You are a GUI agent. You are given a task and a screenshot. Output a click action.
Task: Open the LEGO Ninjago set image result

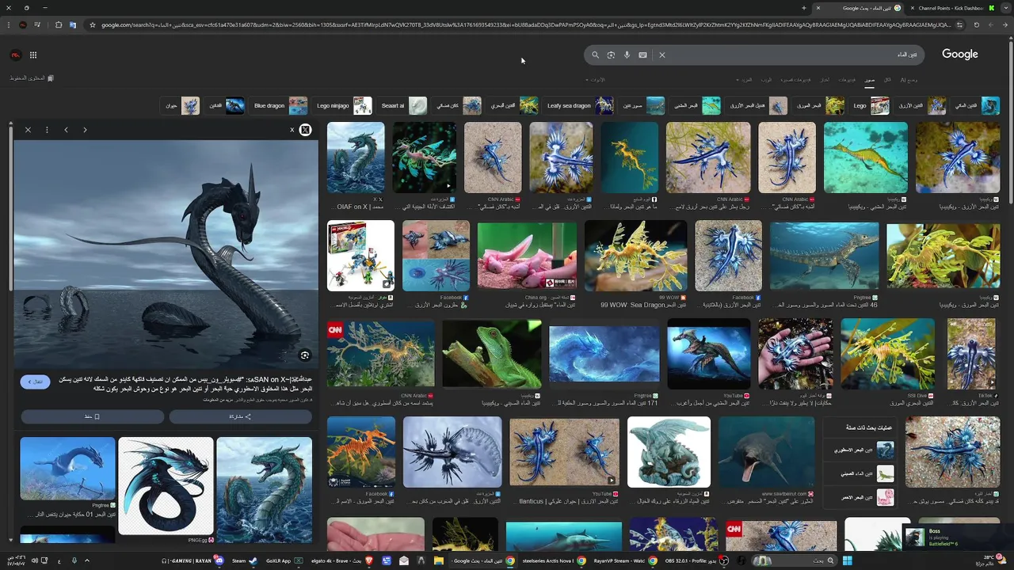click(x=360, y=256)
